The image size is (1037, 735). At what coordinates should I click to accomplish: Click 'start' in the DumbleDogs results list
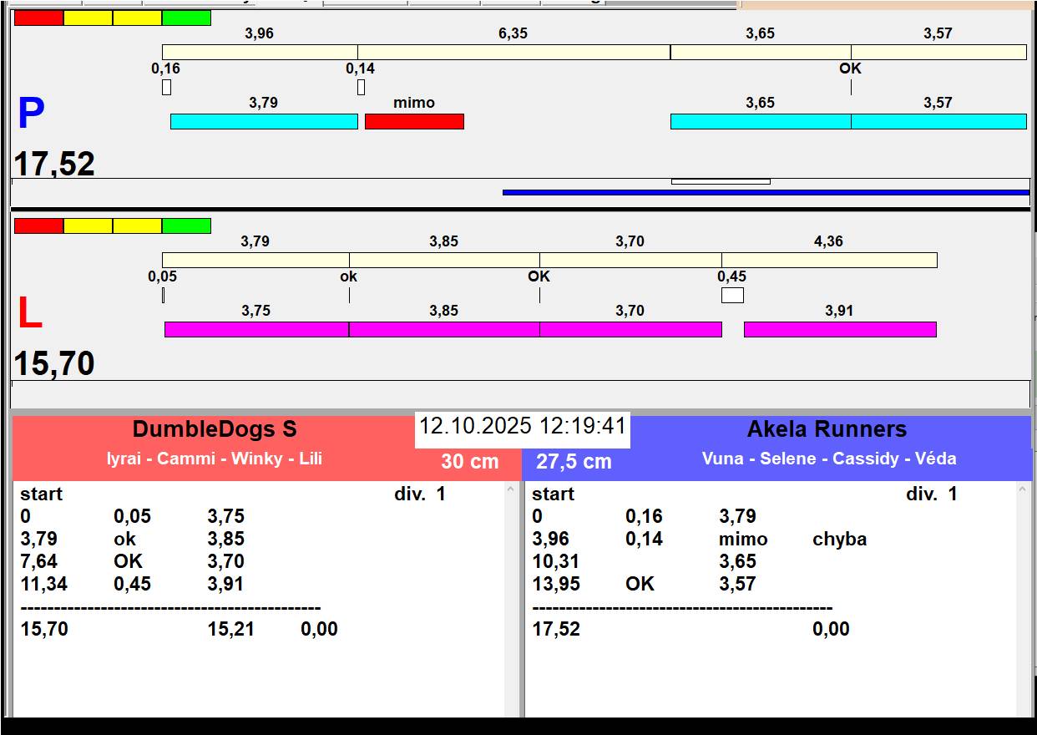[x=42, y=494]
